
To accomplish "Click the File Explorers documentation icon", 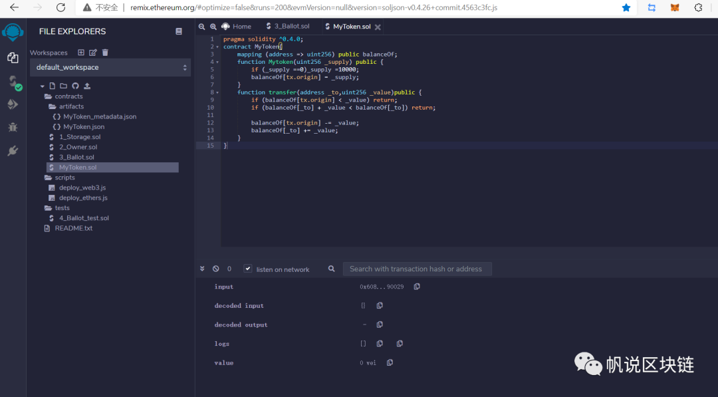I will 179,31.
